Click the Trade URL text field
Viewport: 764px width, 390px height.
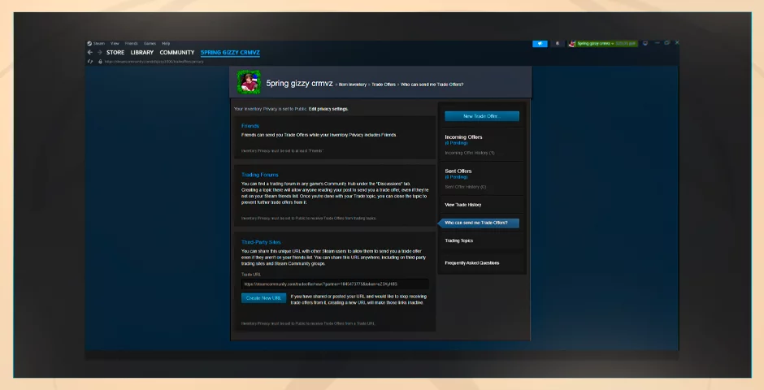[335, 284]
